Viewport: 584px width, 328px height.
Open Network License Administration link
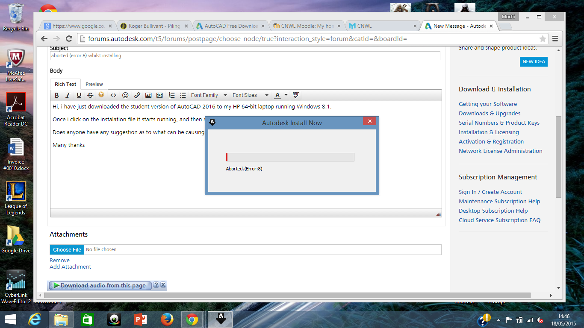coord(500,151)
